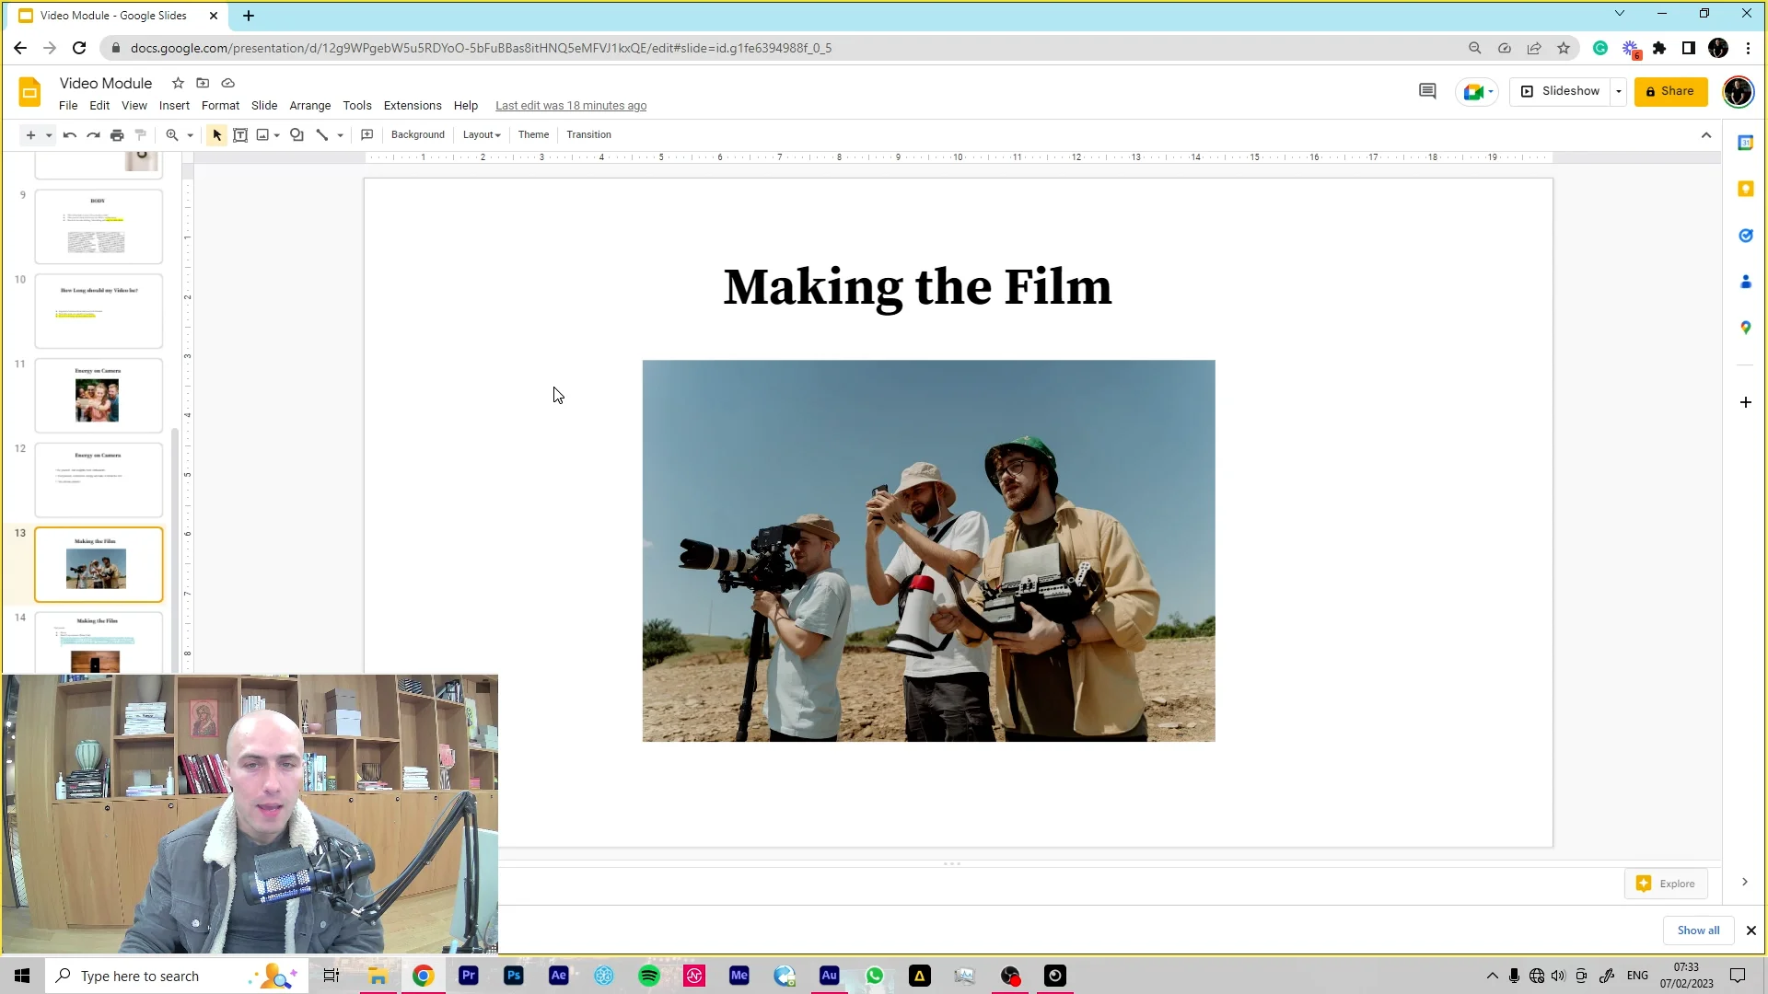Open comment history icon
Image resolution: width=1768 pixels, height=994 pixels.
pos(1427,91)
